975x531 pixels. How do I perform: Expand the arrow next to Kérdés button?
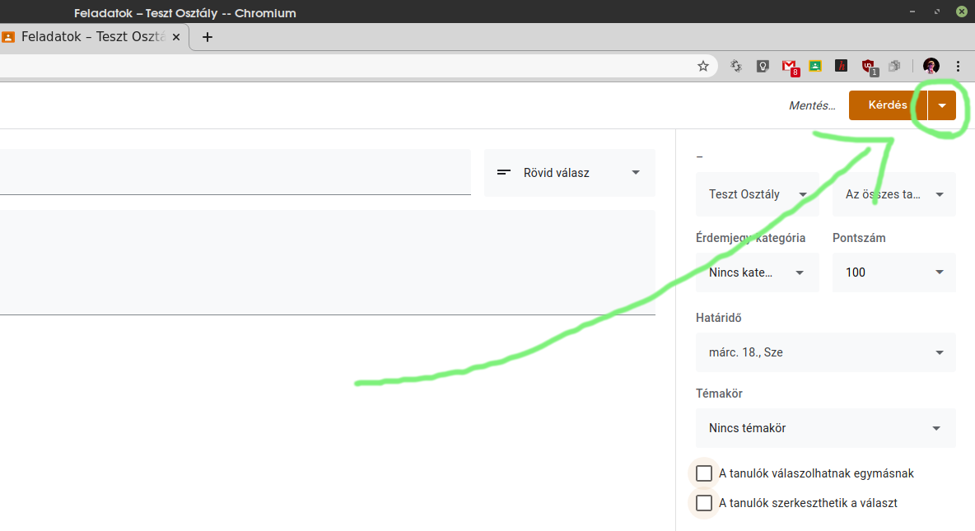942,105
